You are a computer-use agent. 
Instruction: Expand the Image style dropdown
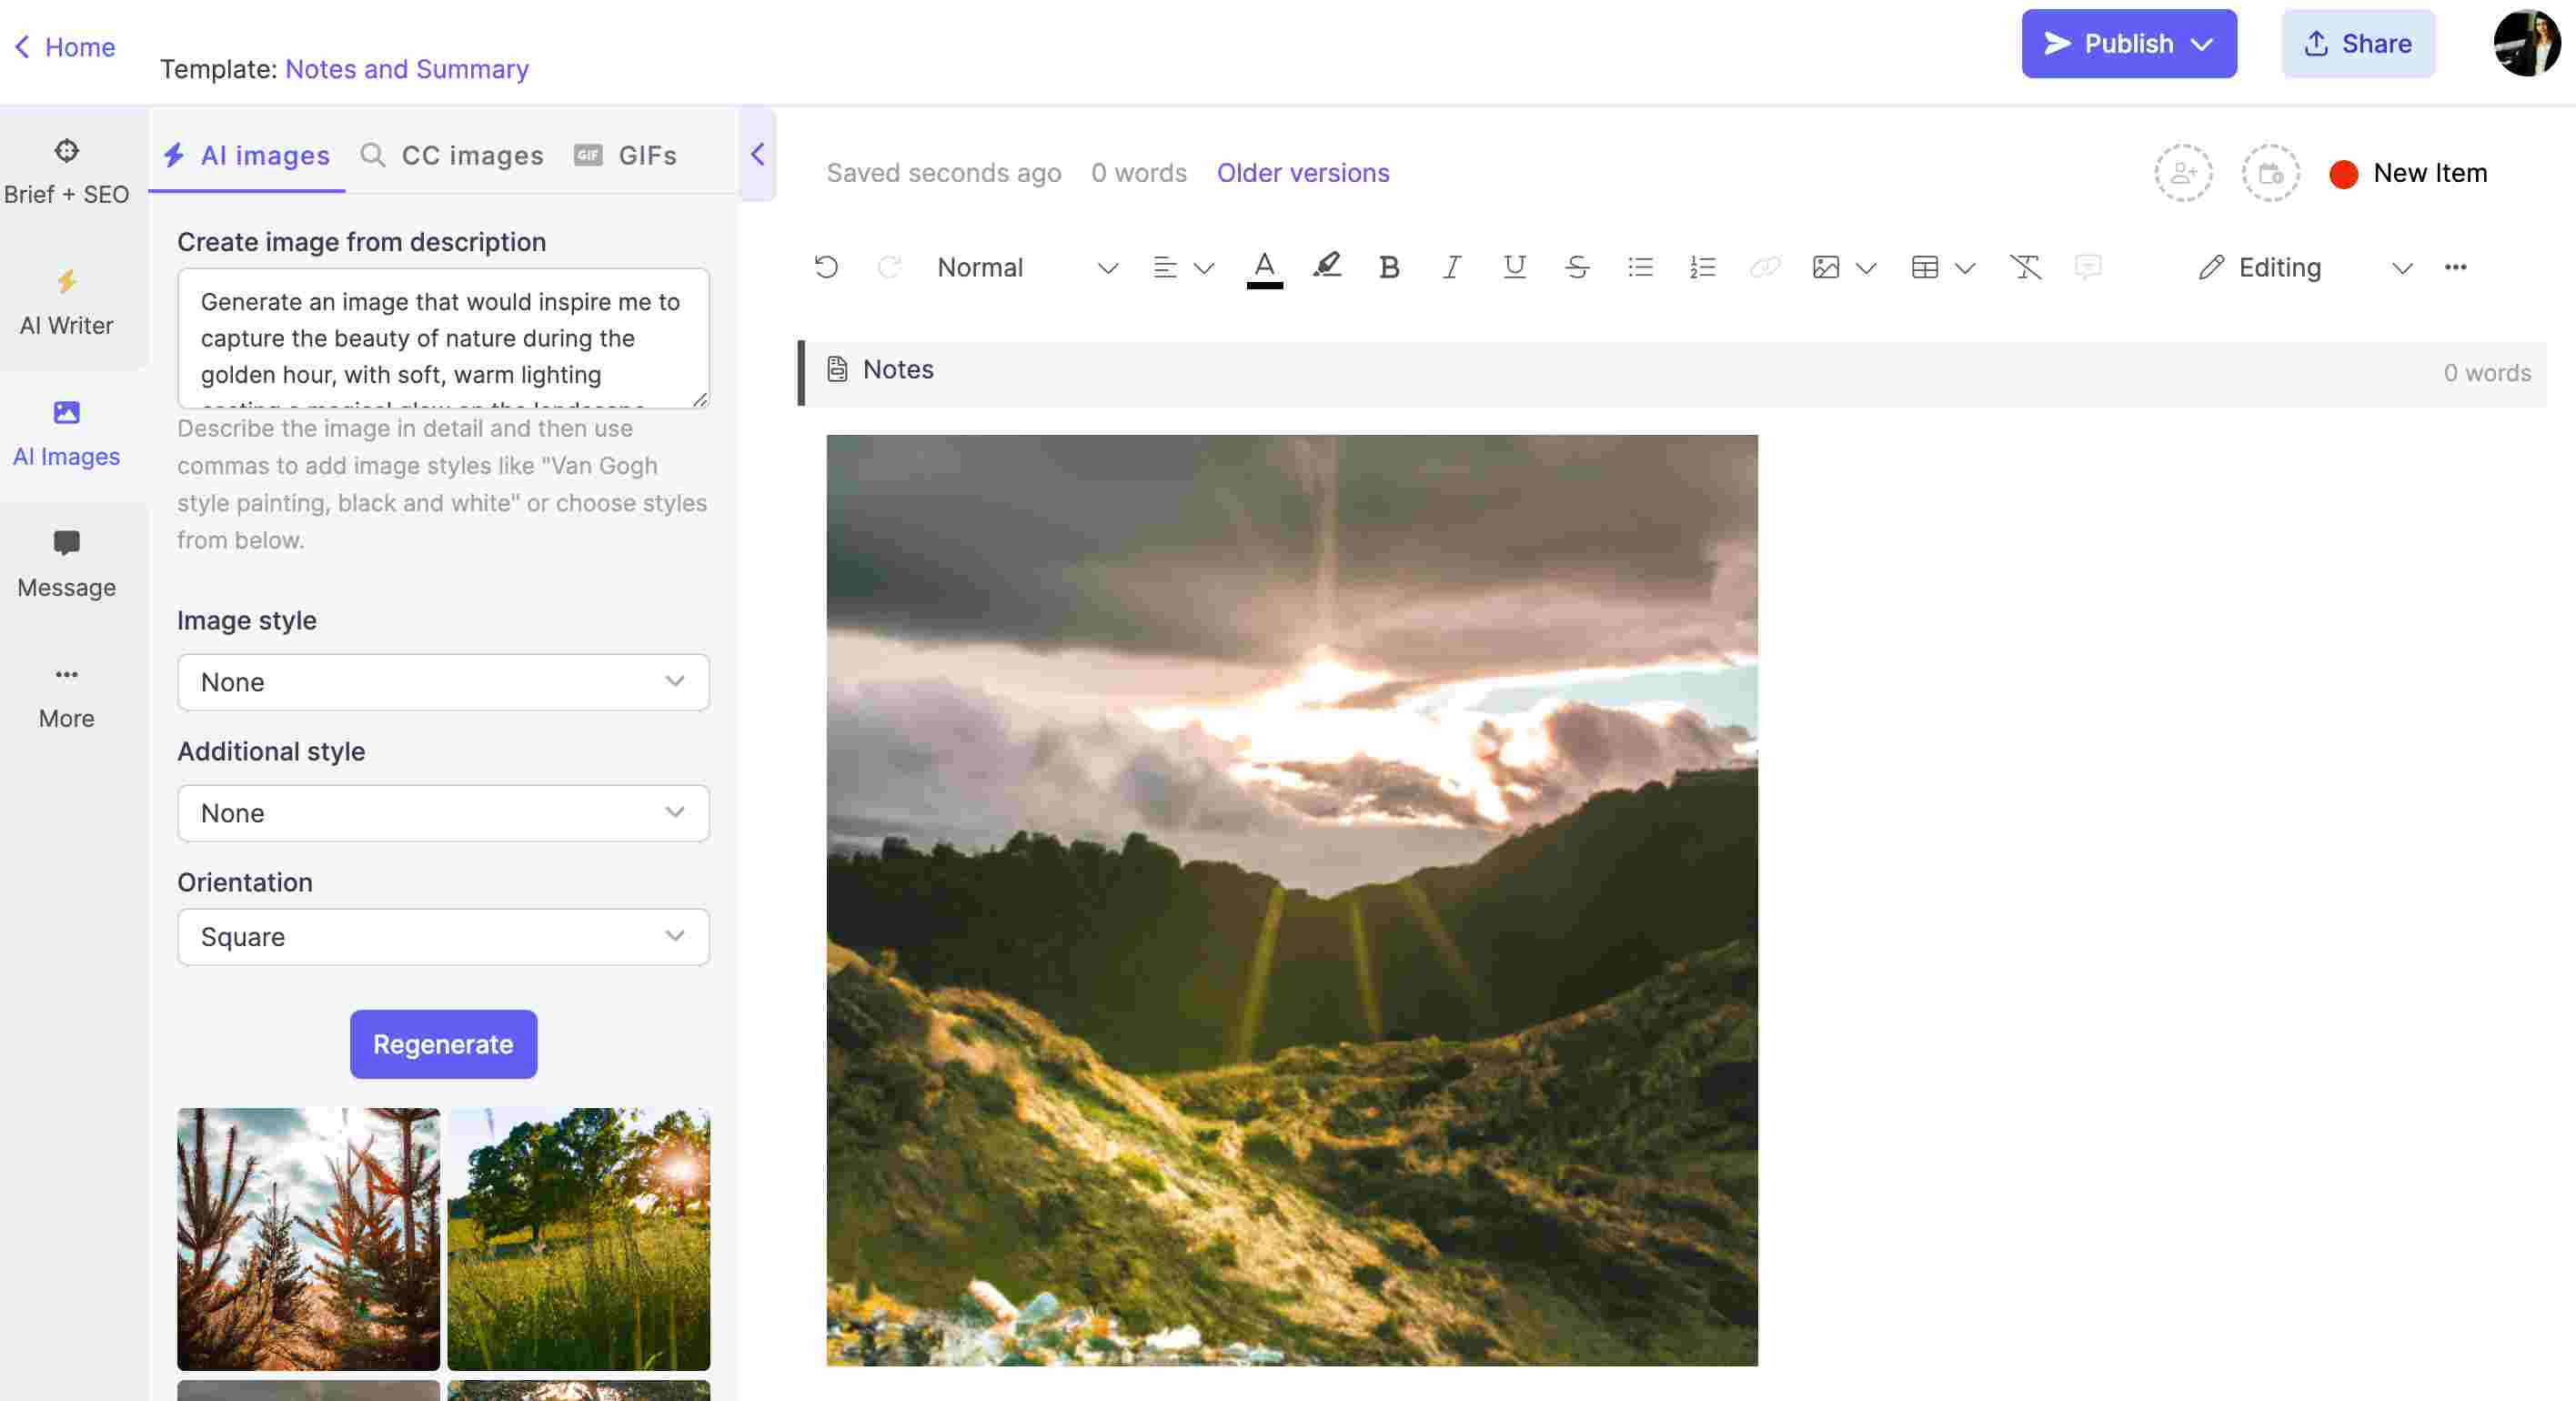point(441,681)
